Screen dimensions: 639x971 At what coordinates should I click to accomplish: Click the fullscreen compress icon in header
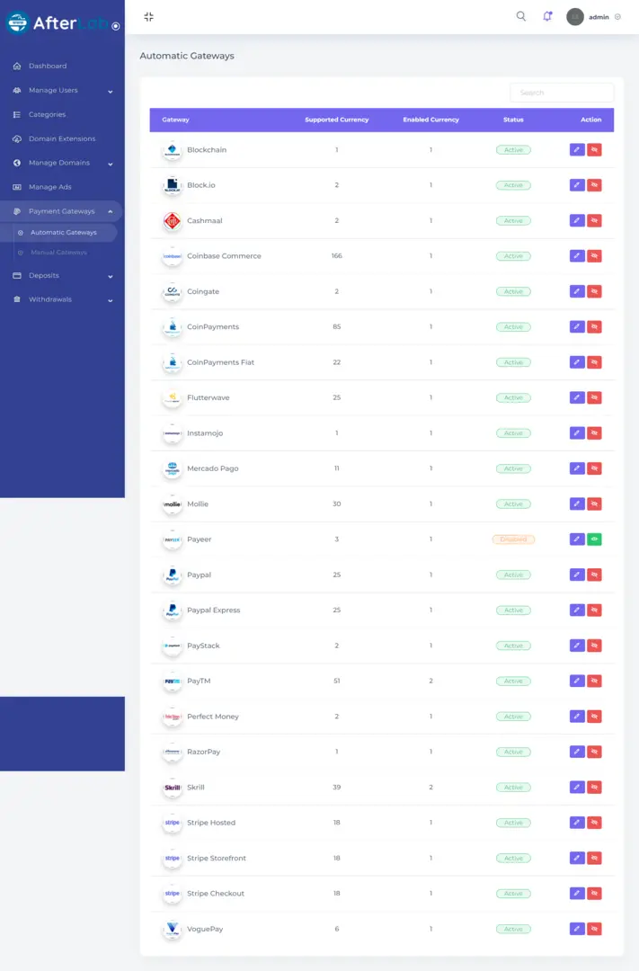click(148, 17)
